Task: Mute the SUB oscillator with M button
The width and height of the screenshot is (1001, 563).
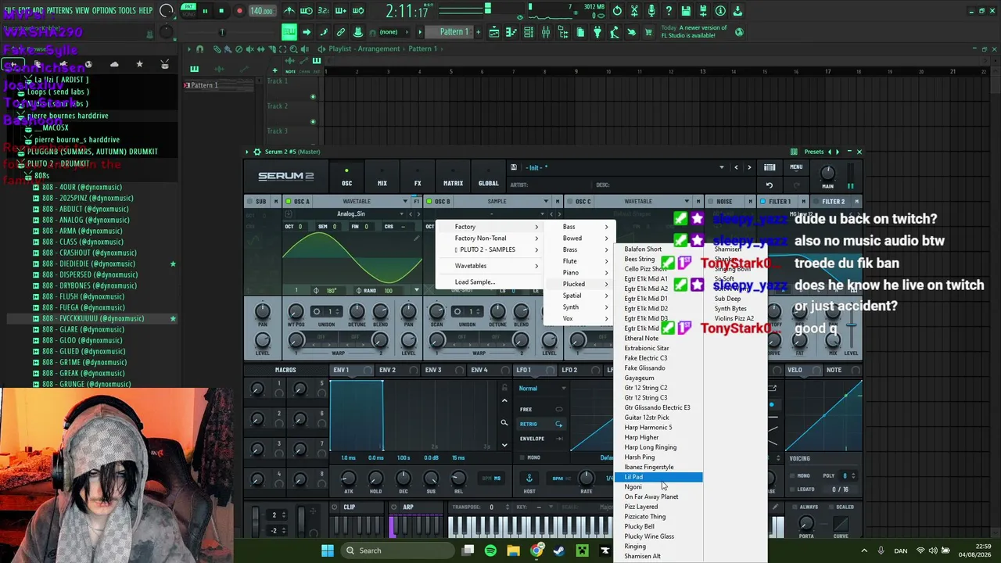Action: click(x=276, y=202)
